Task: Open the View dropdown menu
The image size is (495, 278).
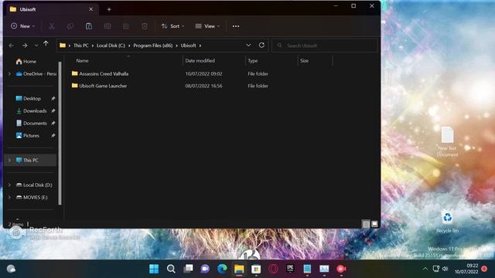Action: 207,26
